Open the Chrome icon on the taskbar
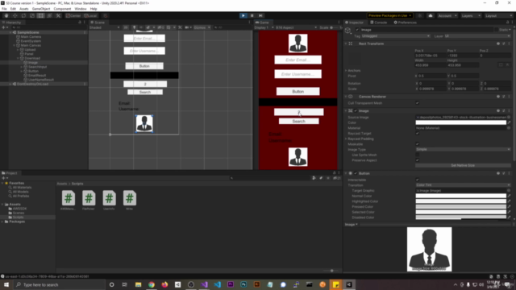The width and height of the screenshot is (516, 290). [152, 284]
